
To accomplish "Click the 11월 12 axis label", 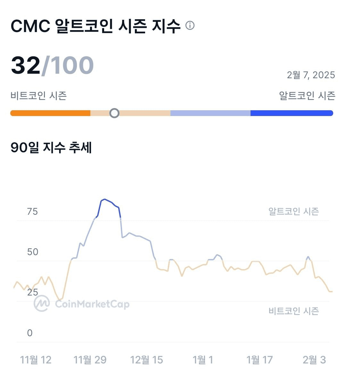I will [36, 360].
